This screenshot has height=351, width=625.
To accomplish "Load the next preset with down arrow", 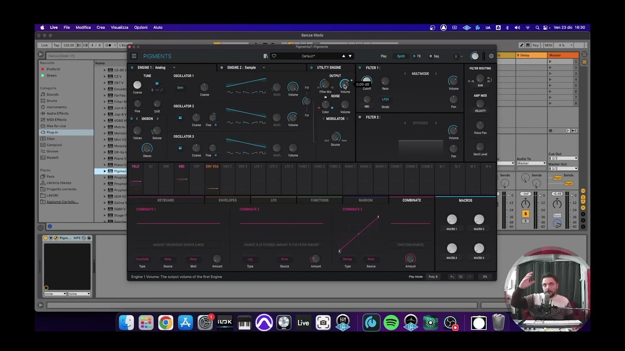I will click(x=350, y=56).
